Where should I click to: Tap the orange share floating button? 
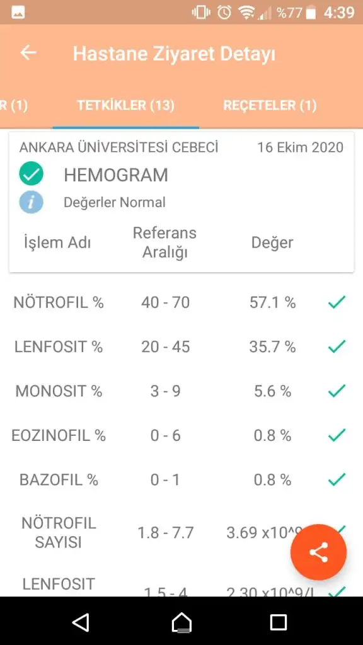[318, 552]
